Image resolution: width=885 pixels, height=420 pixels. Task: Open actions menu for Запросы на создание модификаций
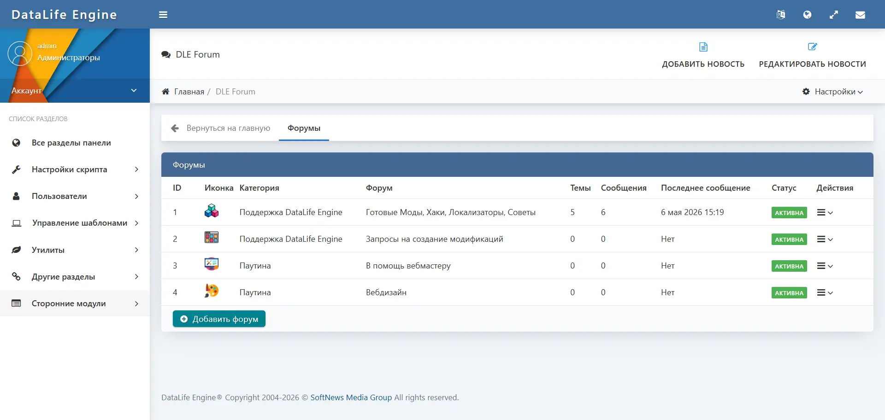[x=825, y=239]
